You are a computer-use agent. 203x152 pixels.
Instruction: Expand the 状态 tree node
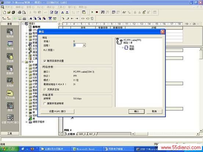(x=26, y=40)
